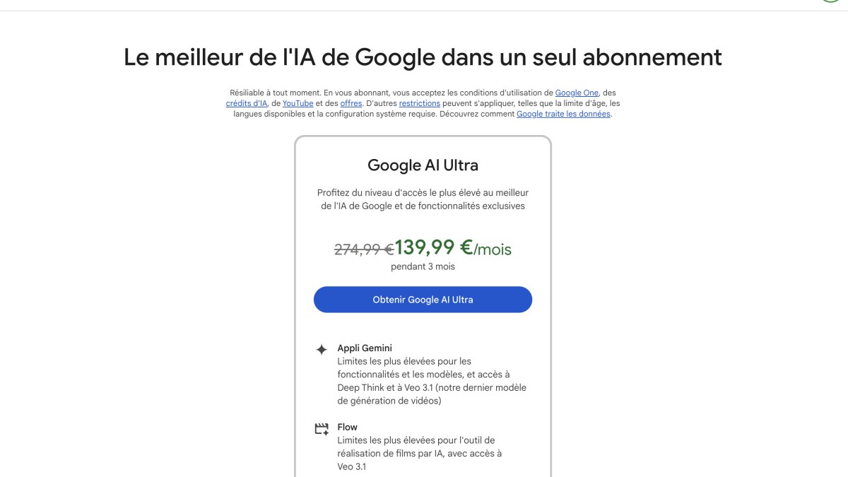The width and height of the screenshot is (848, 477).
Task: Follow the YouTube terms link
Action: click(298, 103)
